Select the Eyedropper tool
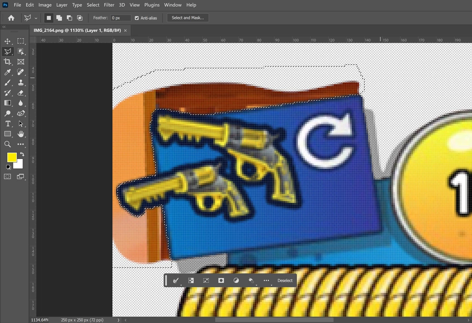This screenshot has width=472, height=323. pyautogui.click(x=8, y=72)
